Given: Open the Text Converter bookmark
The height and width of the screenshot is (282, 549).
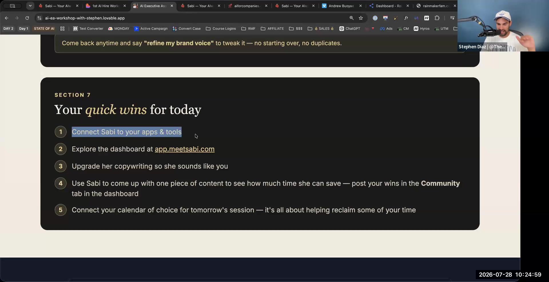Looking at the screenshot, I should [x=88, y=29].
